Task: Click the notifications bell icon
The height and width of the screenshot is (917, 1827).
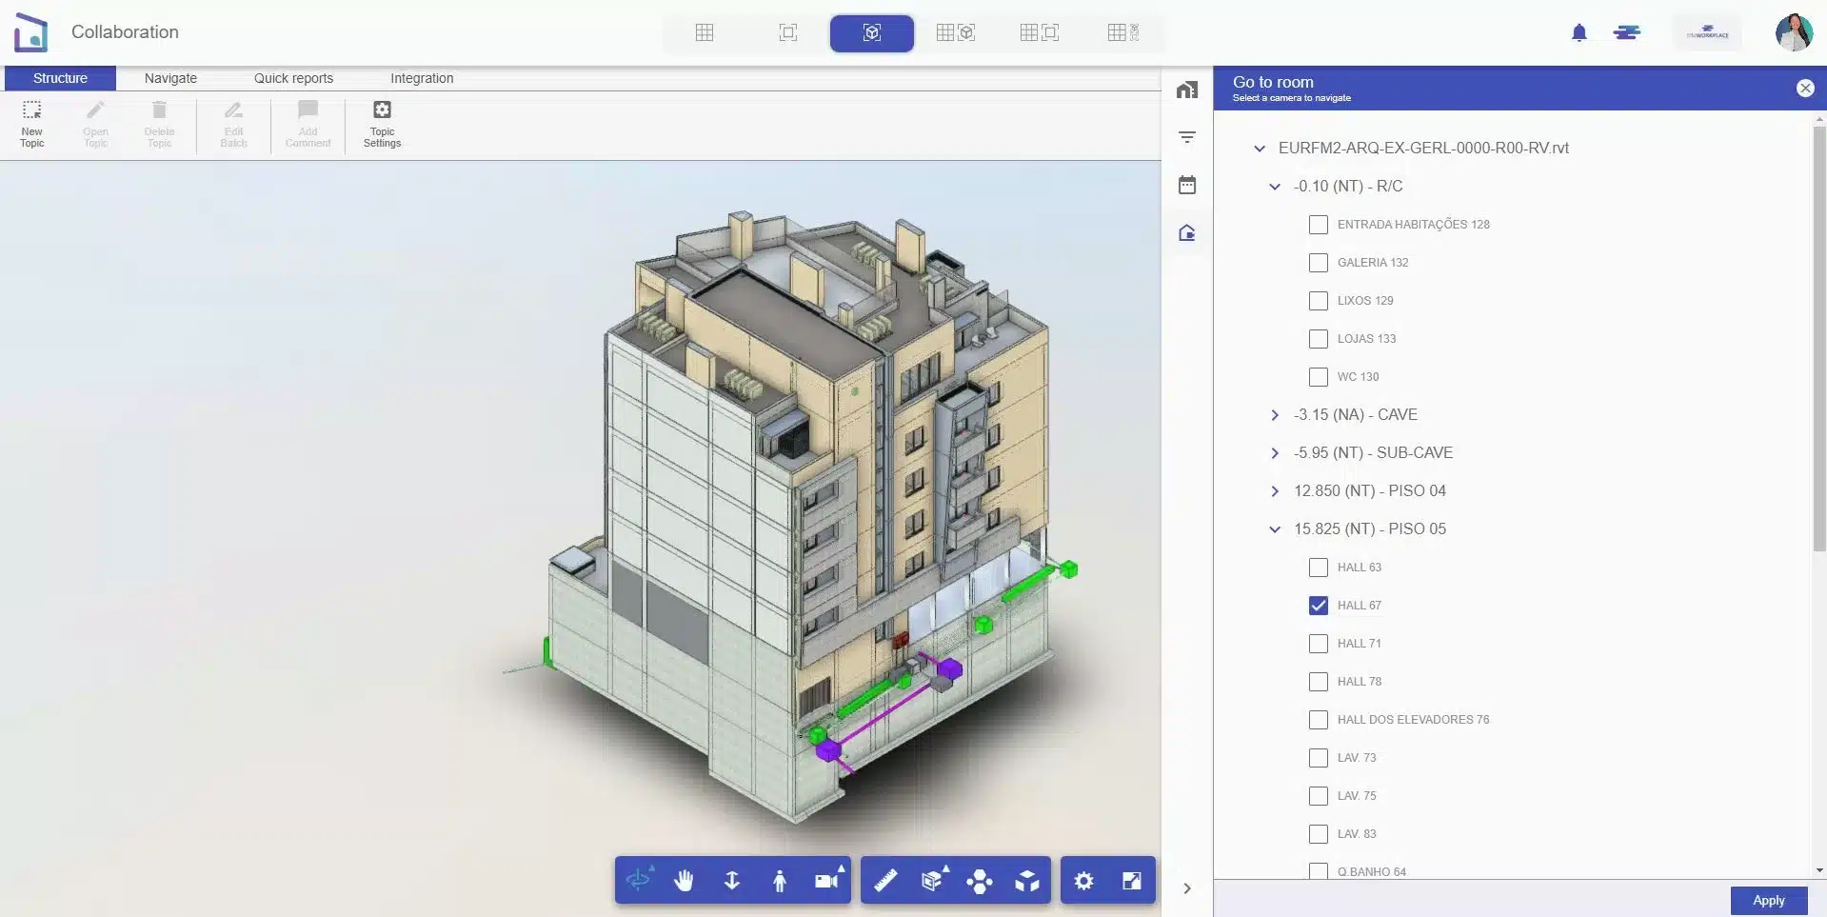Action: tap(1579, 31)
